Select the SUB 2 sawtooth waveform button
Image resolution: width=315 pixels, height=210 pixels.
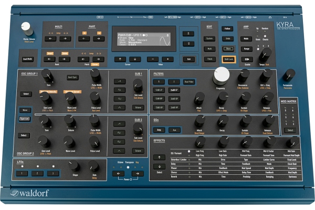[x=119, y=124]
